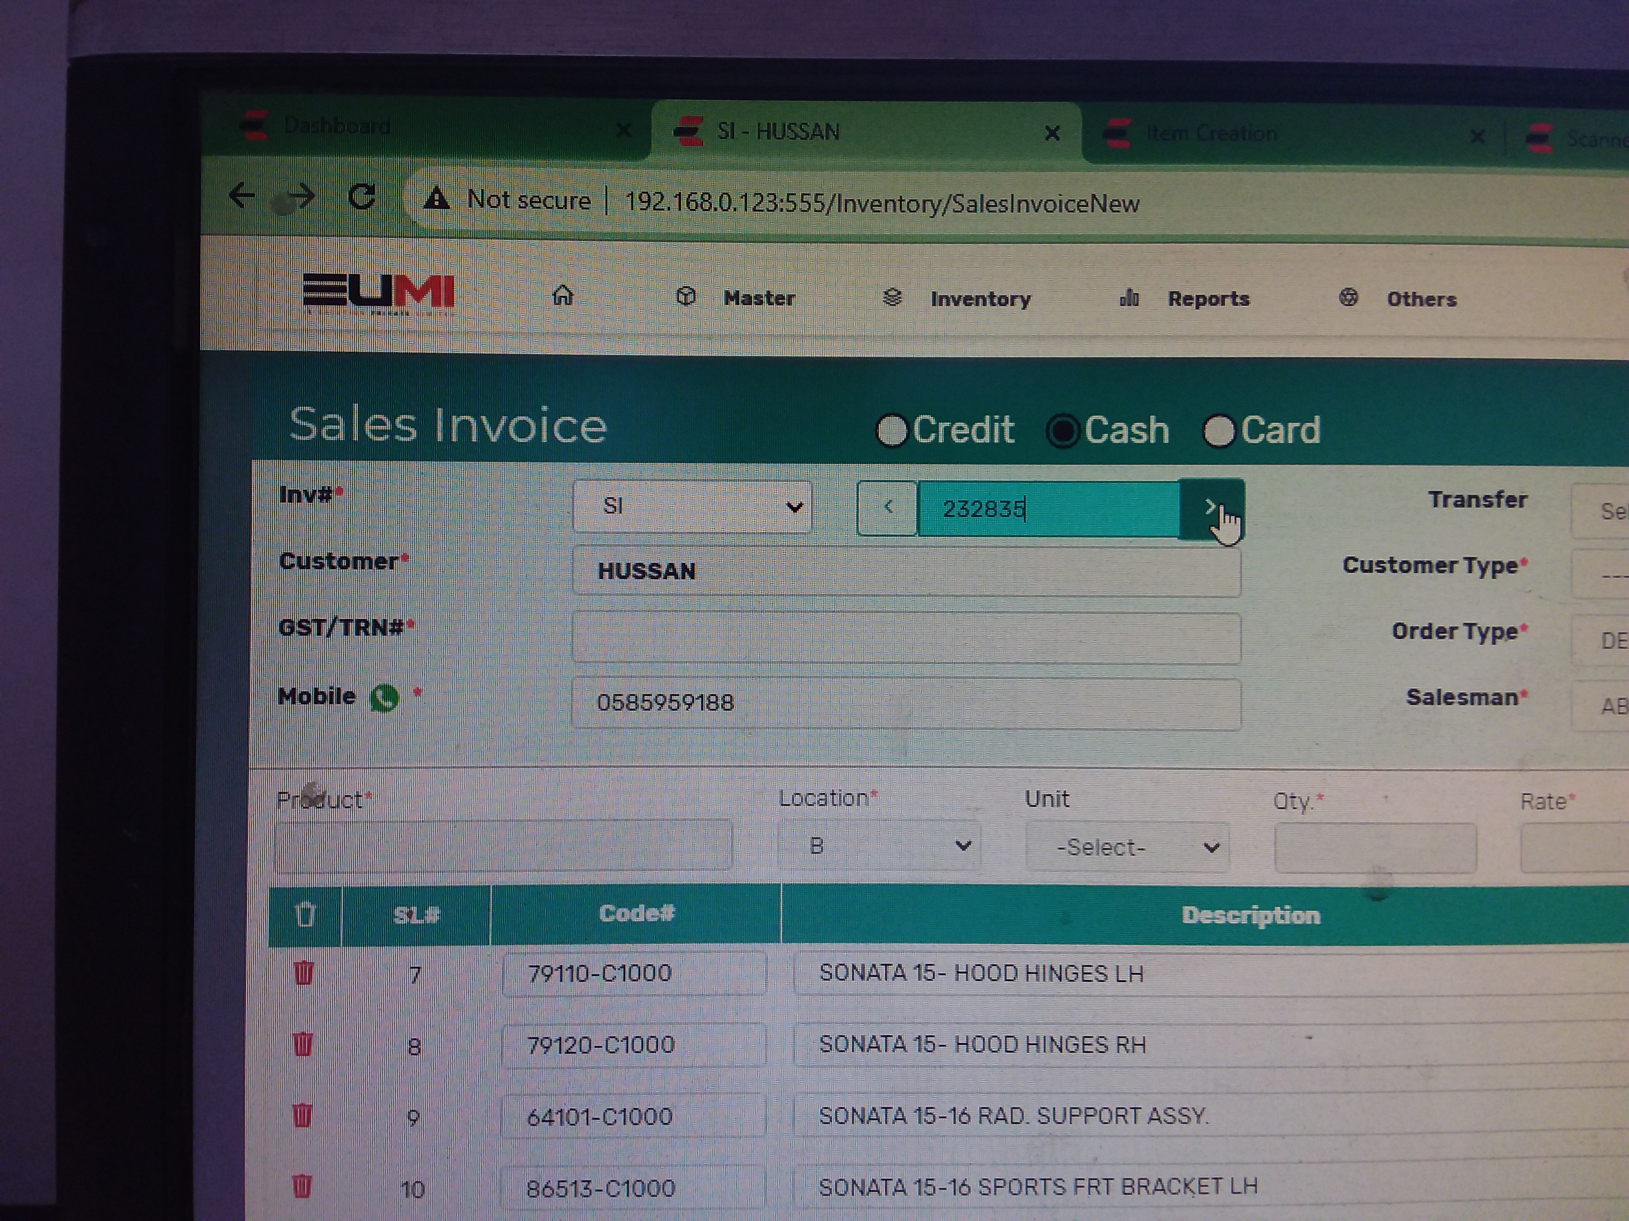Click the GST/TRN# input field

[906, 637]
